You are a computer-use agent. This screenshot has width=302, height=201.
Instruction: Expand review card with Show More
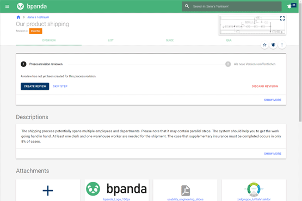(273, 100)
